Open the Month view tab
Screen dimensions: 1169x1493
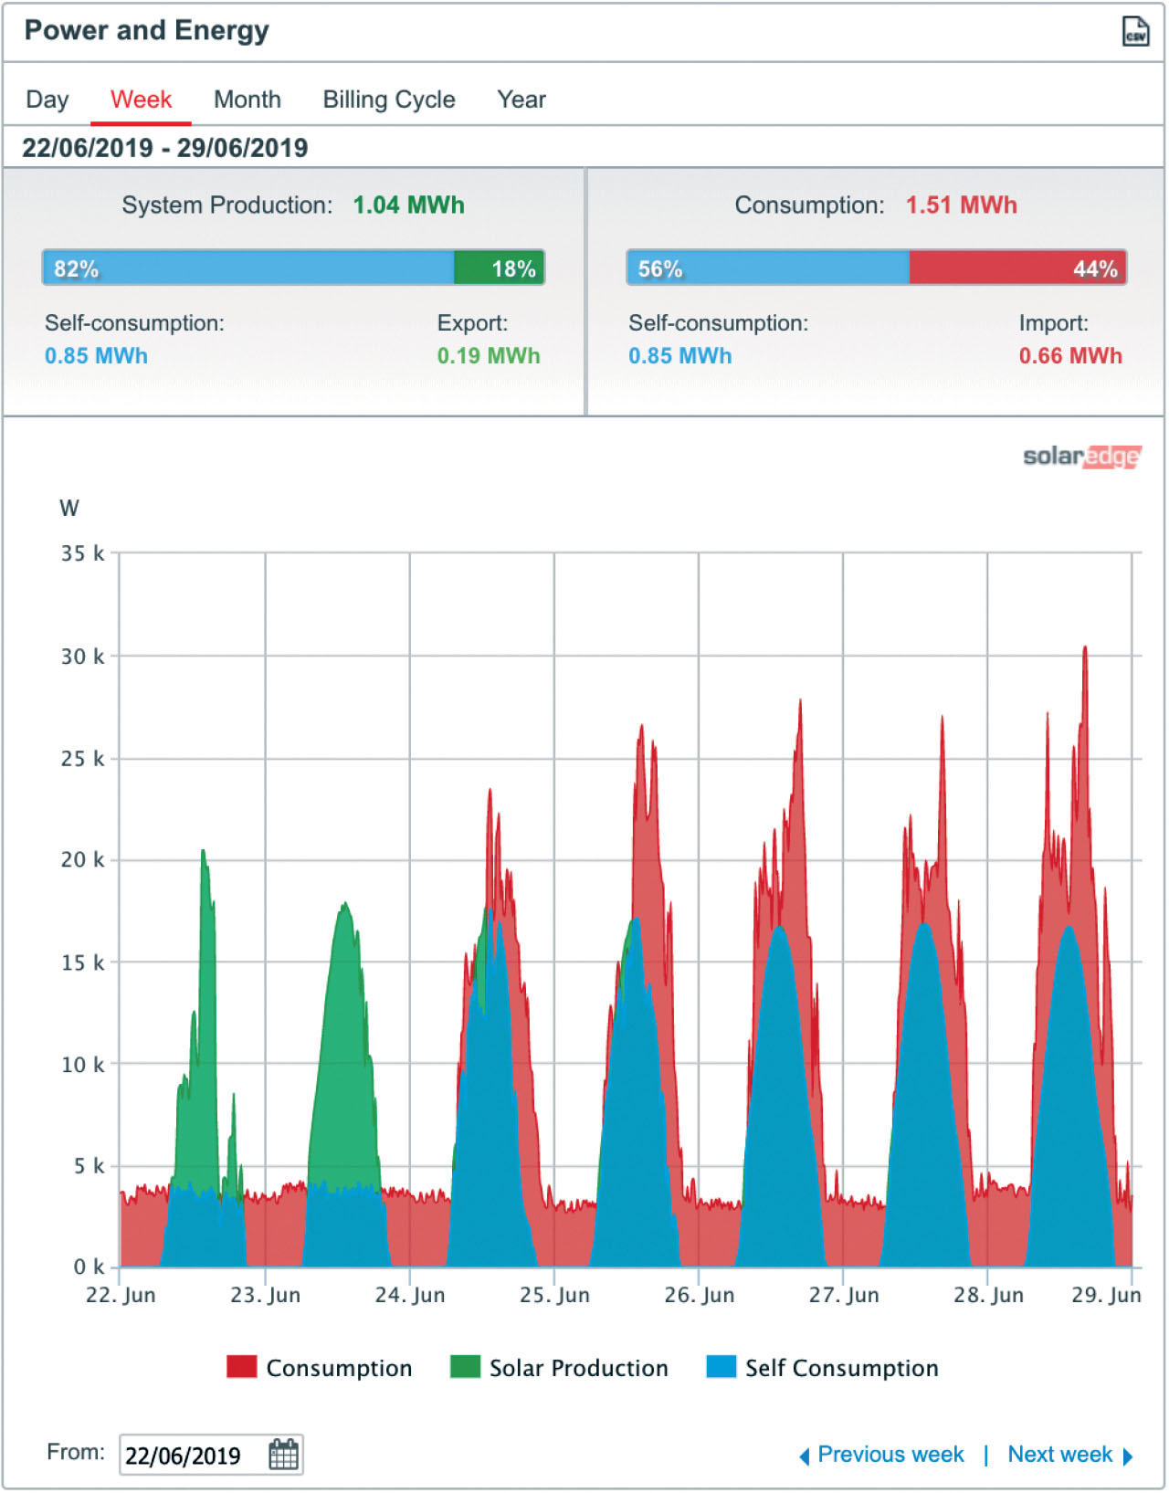247,100
